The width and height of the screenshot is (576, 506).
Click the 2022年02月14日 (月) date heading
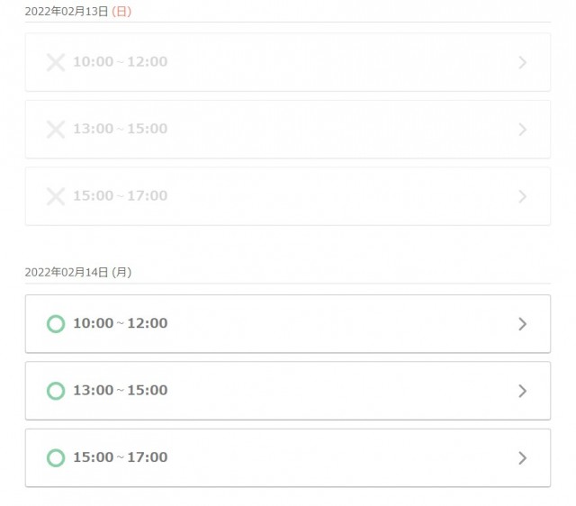click(77, 272)
